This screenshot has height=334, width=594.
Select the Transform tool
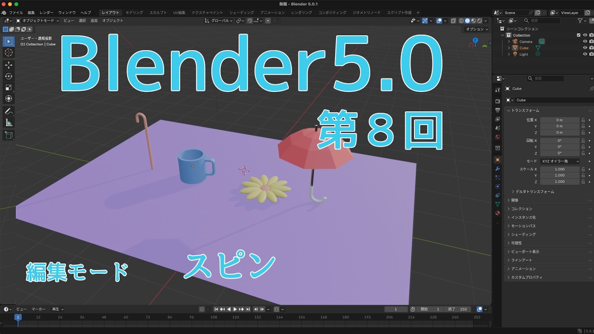point(9,98)
